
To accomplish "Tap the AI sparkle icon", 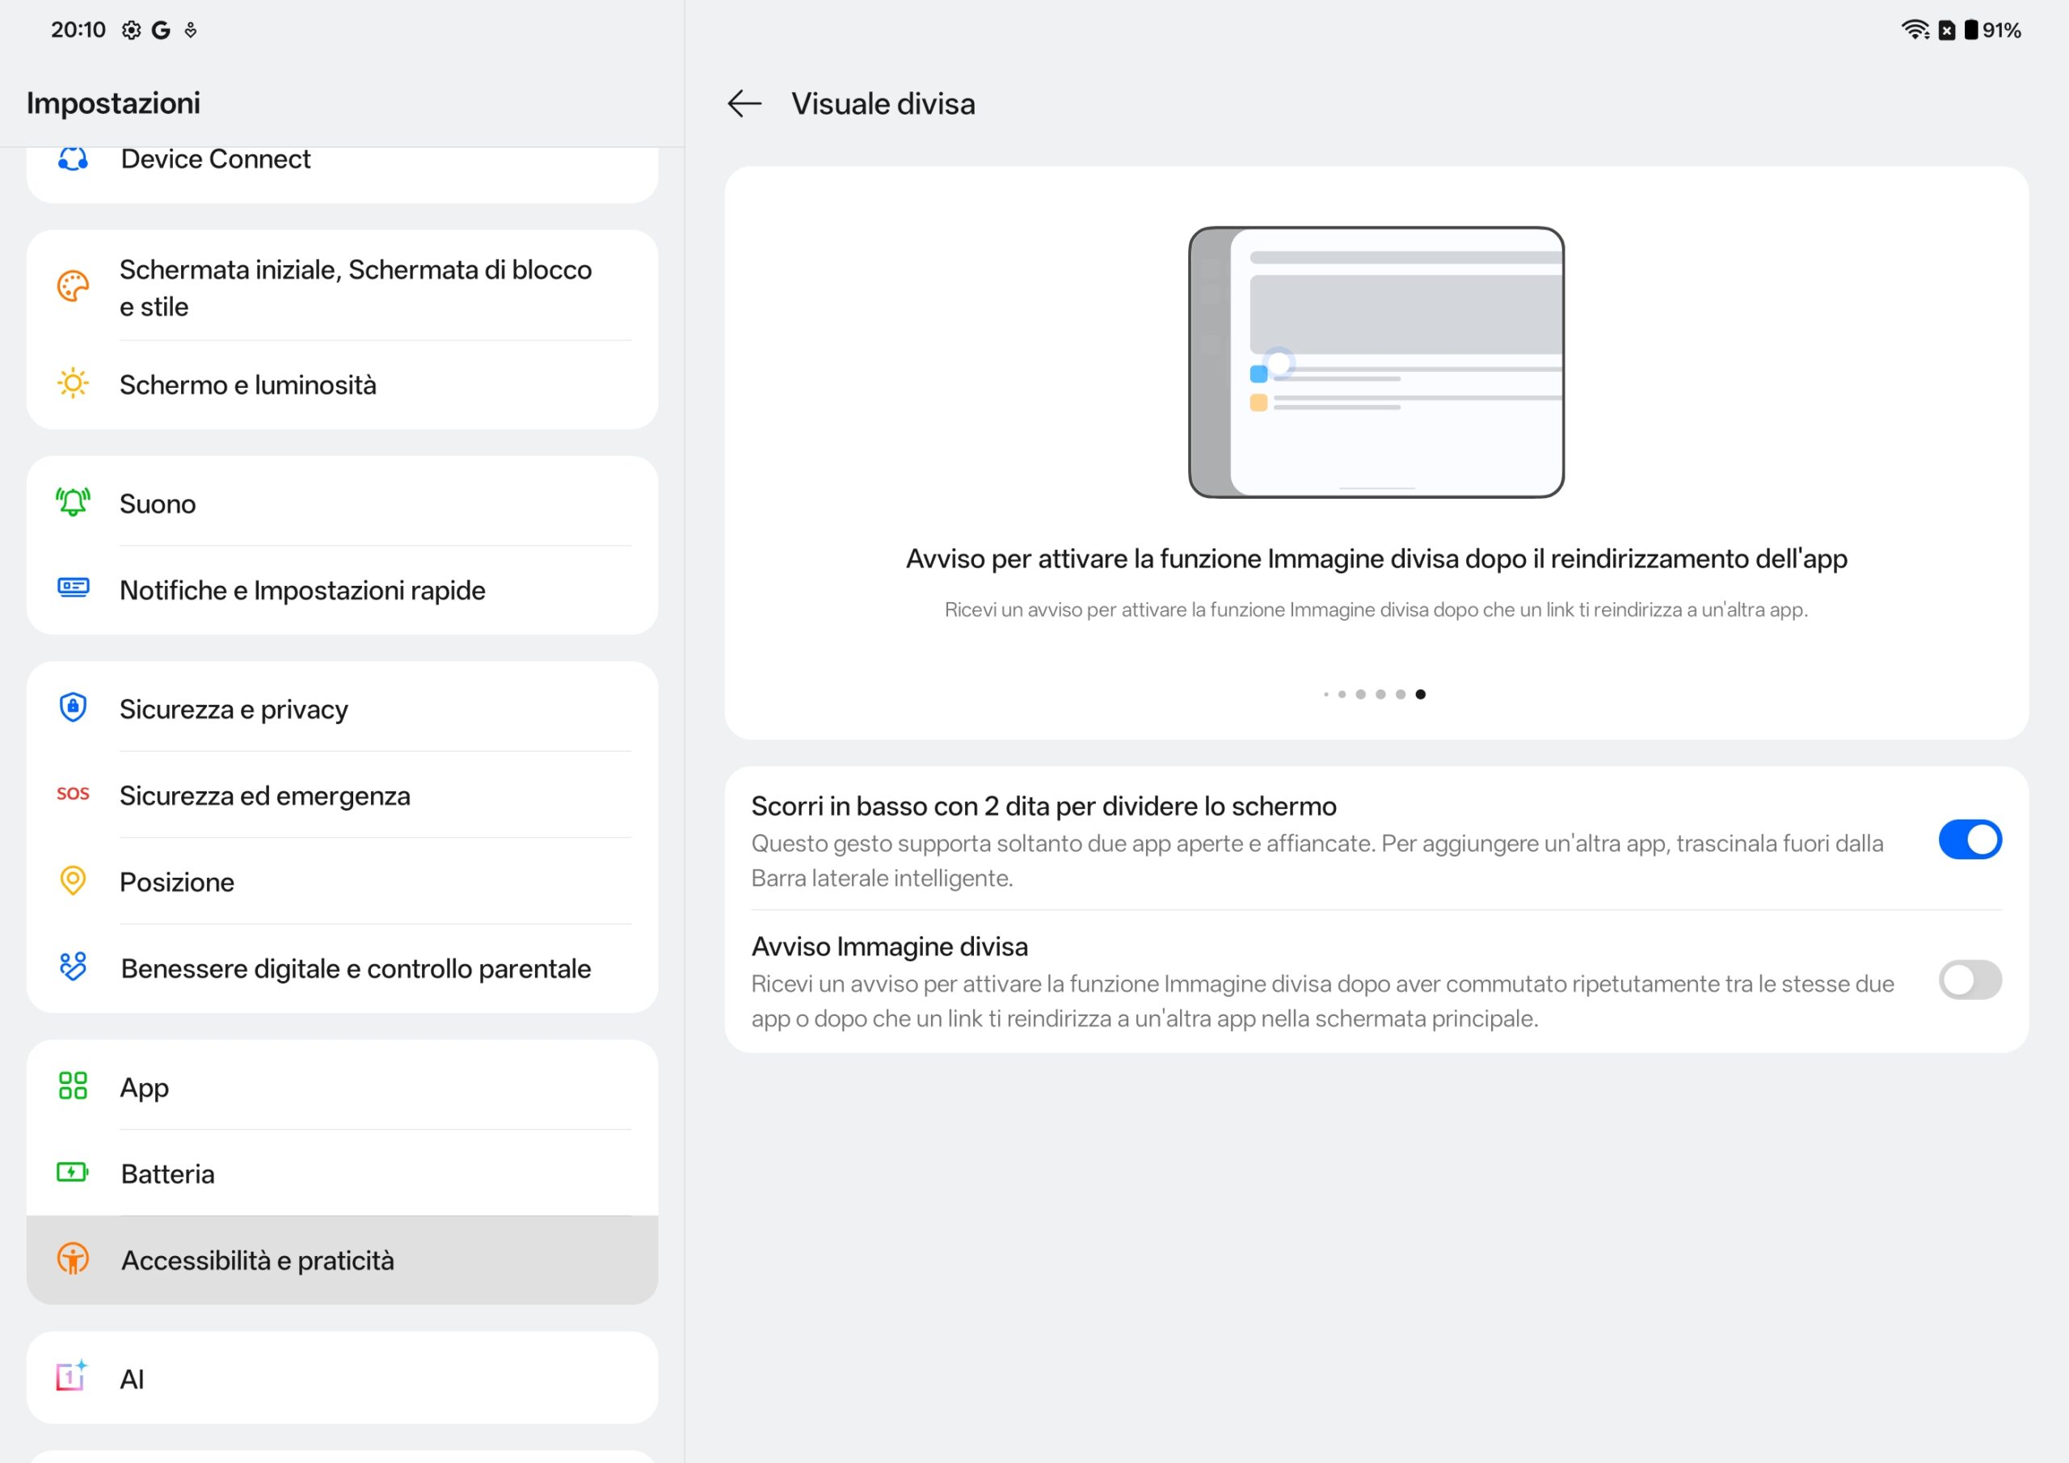I will pos(72,1377).
